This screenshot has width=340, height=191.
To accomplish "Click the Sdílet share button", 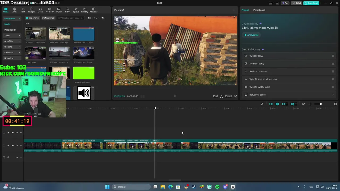I will [x=296, y=3].
